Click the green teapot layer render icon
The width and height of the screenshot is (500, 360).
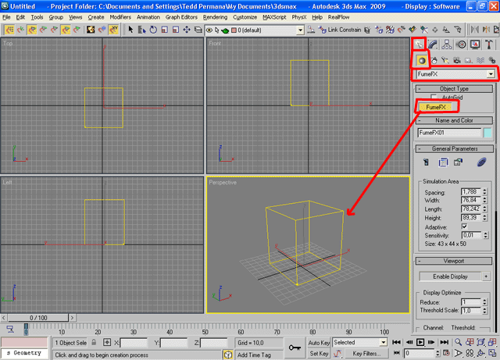point(226,30)
